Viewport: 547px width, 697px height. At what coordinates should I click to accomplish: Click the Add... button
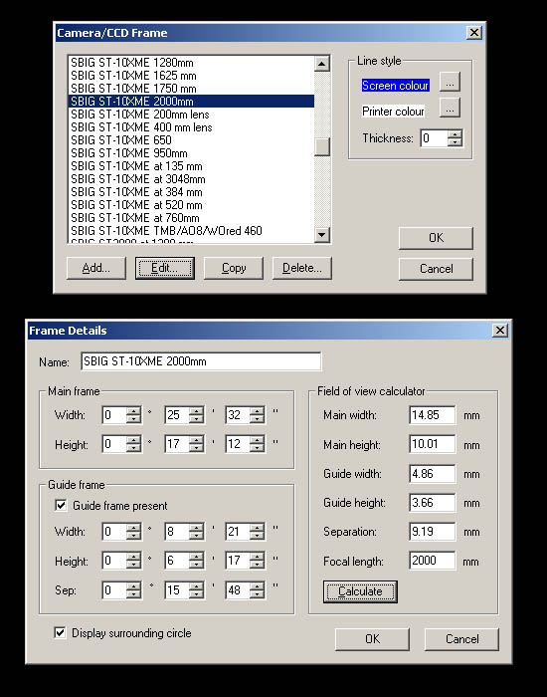click(x=96, y=268)
